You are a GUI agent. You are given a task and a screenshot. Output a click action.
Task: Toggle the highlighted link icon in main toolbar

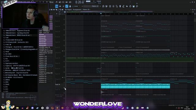click(x=67, y=6)
